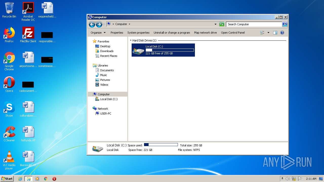Collapse the Hard Disk Drives group
Viewport: 324px width, 182px height.
coord(131,40)
